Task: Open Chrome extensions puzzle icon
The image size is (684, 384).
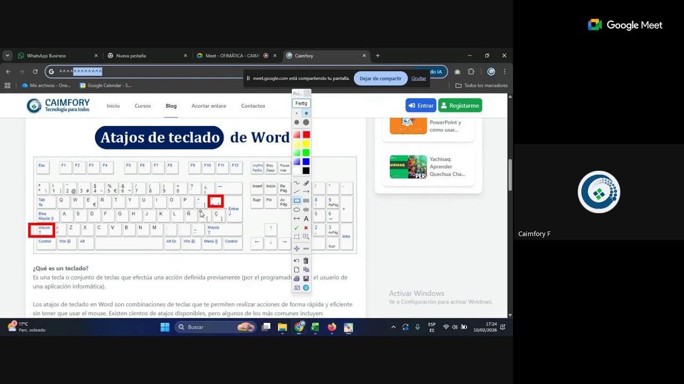Action: pyautogui.click(x=471, y=71)
